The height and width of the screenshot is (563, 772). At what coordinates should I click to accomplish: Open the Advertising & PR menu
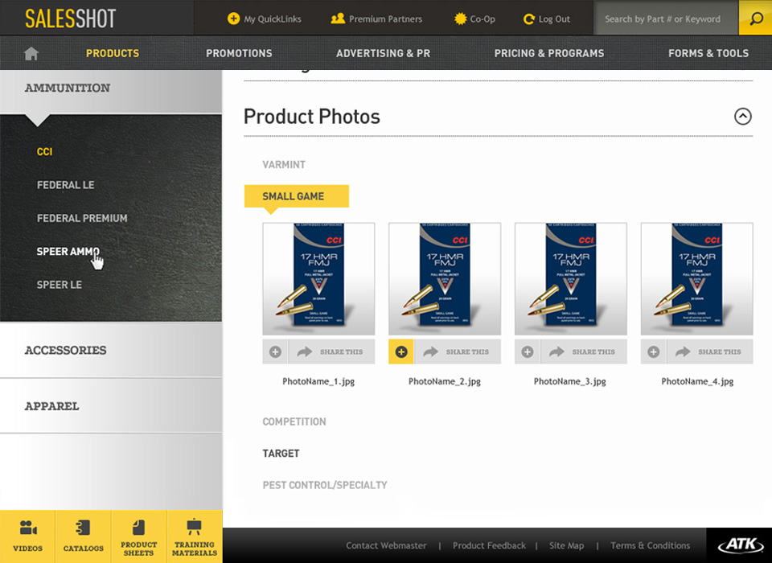coord(383,53)
